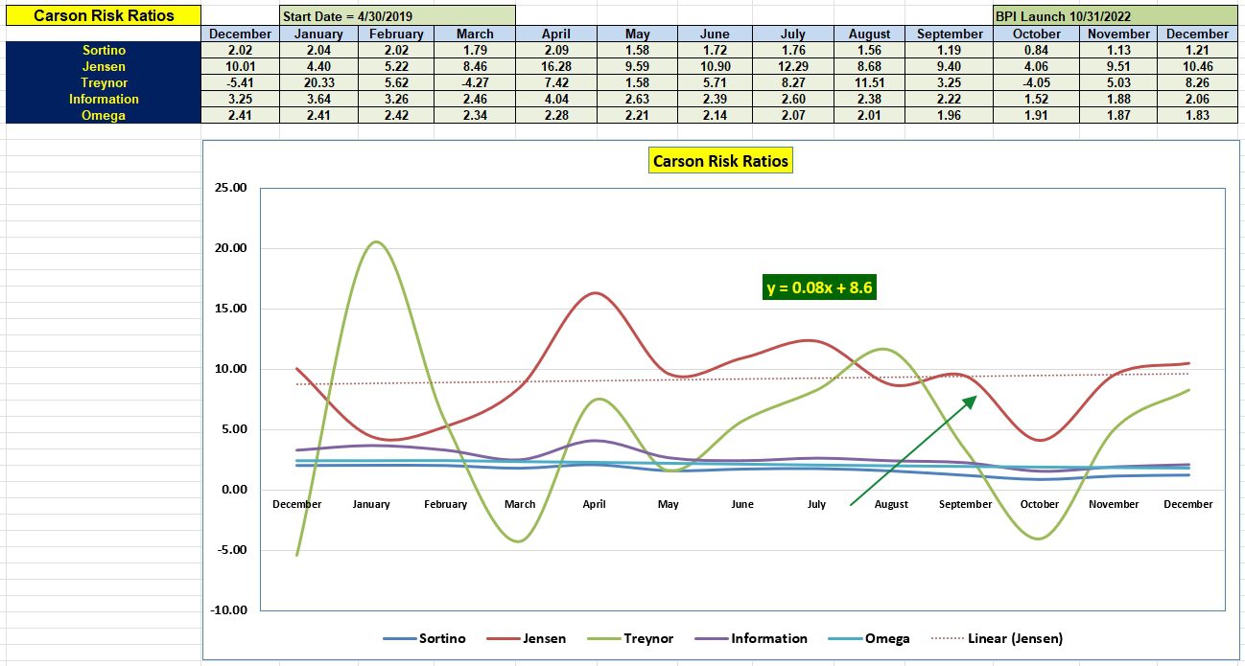
Task: Select the Sortino row header cell
Action: point(104,50)
